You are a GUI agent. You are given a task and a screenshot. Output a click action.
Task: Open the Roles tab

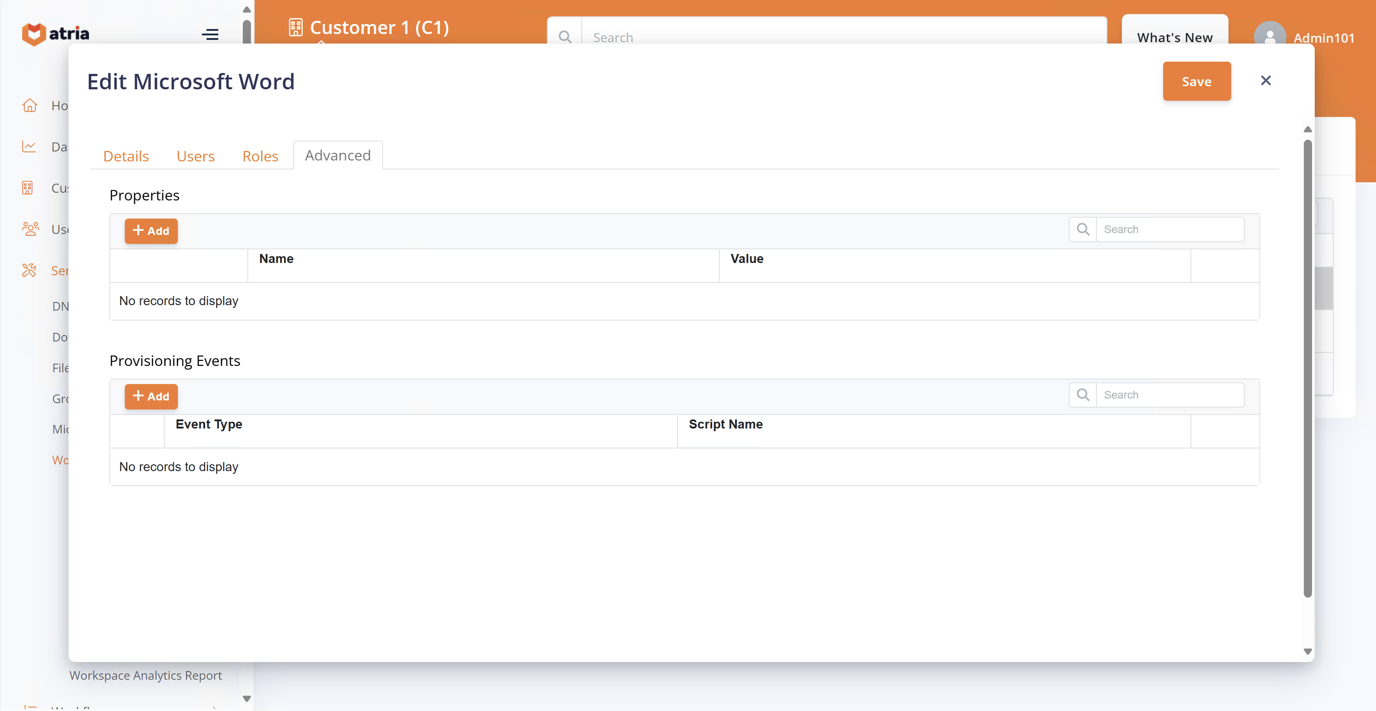[260, 156]
